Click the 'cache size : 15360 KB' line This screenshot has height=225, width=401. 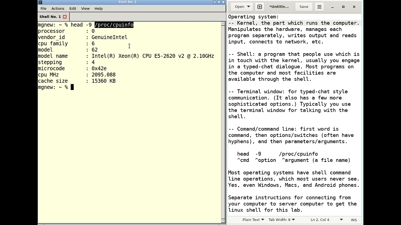click(77, 81)
